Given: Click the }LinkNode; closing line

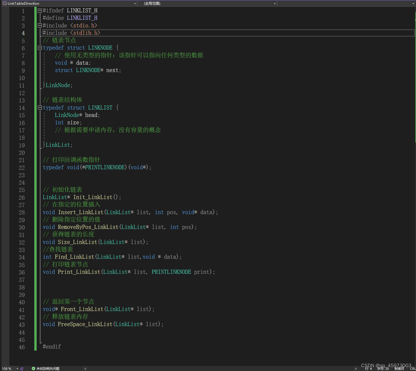Looking at the screenshot, I should [x=57, y=85].
